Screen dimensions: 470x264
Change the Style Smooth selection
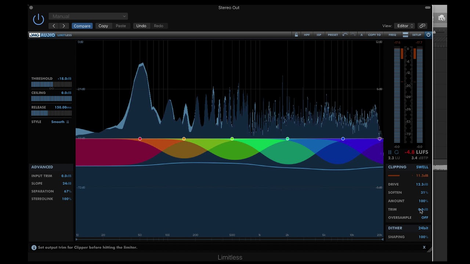(58, 122)
